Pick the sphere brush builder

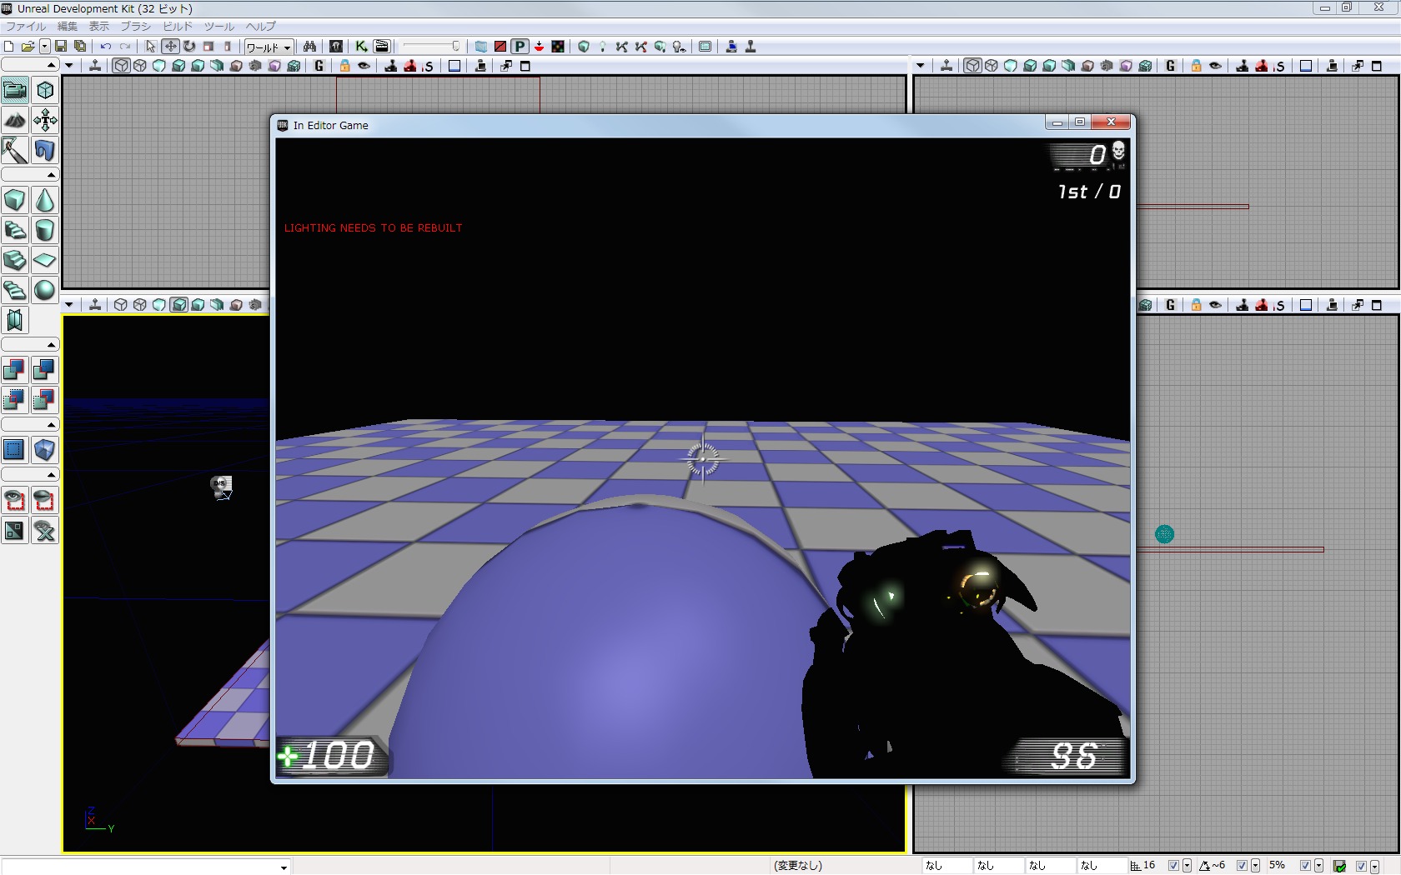tap(45, 290)
